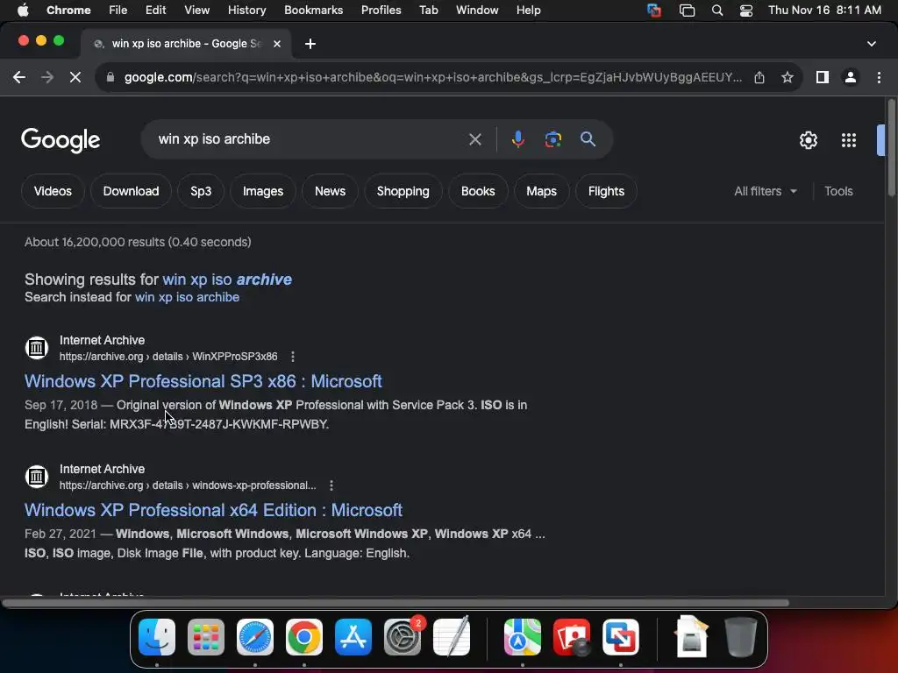
Task: Click the search query input field
Action: click(x=310, y=139)
